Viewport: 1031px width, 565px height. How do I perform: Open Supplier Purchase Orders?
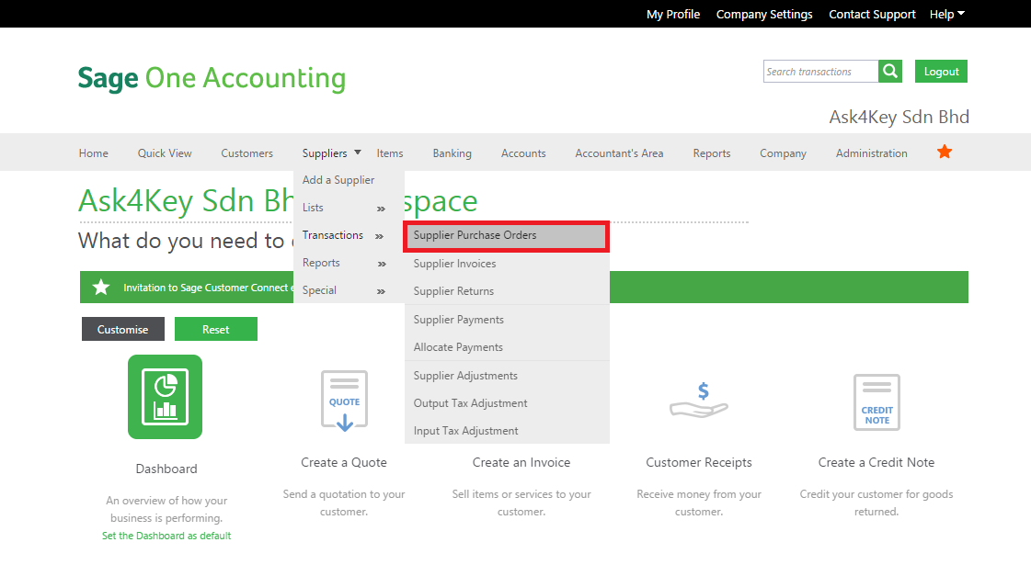(506, 236)
